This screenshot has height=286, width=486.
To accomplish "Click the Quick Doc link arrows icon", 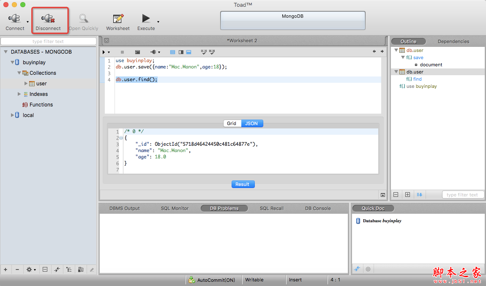I will [357, 269].
